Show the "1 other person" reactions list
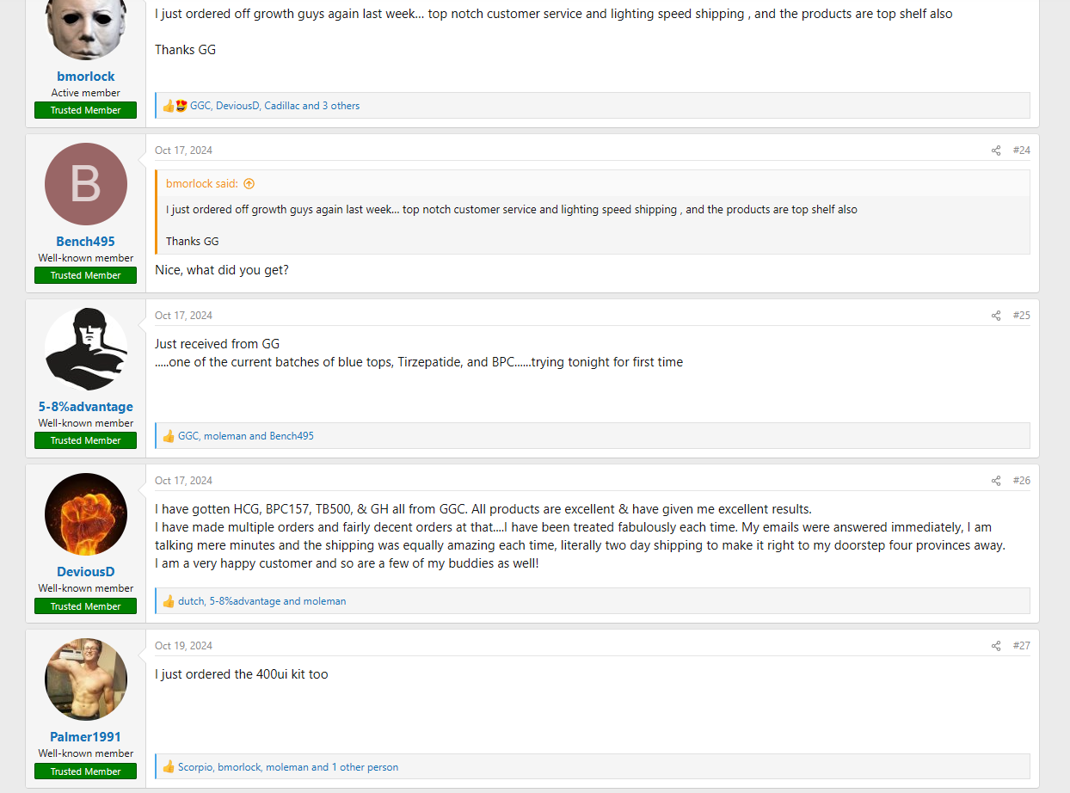This screenshot has width=1070, height=793. click(365, 767)
